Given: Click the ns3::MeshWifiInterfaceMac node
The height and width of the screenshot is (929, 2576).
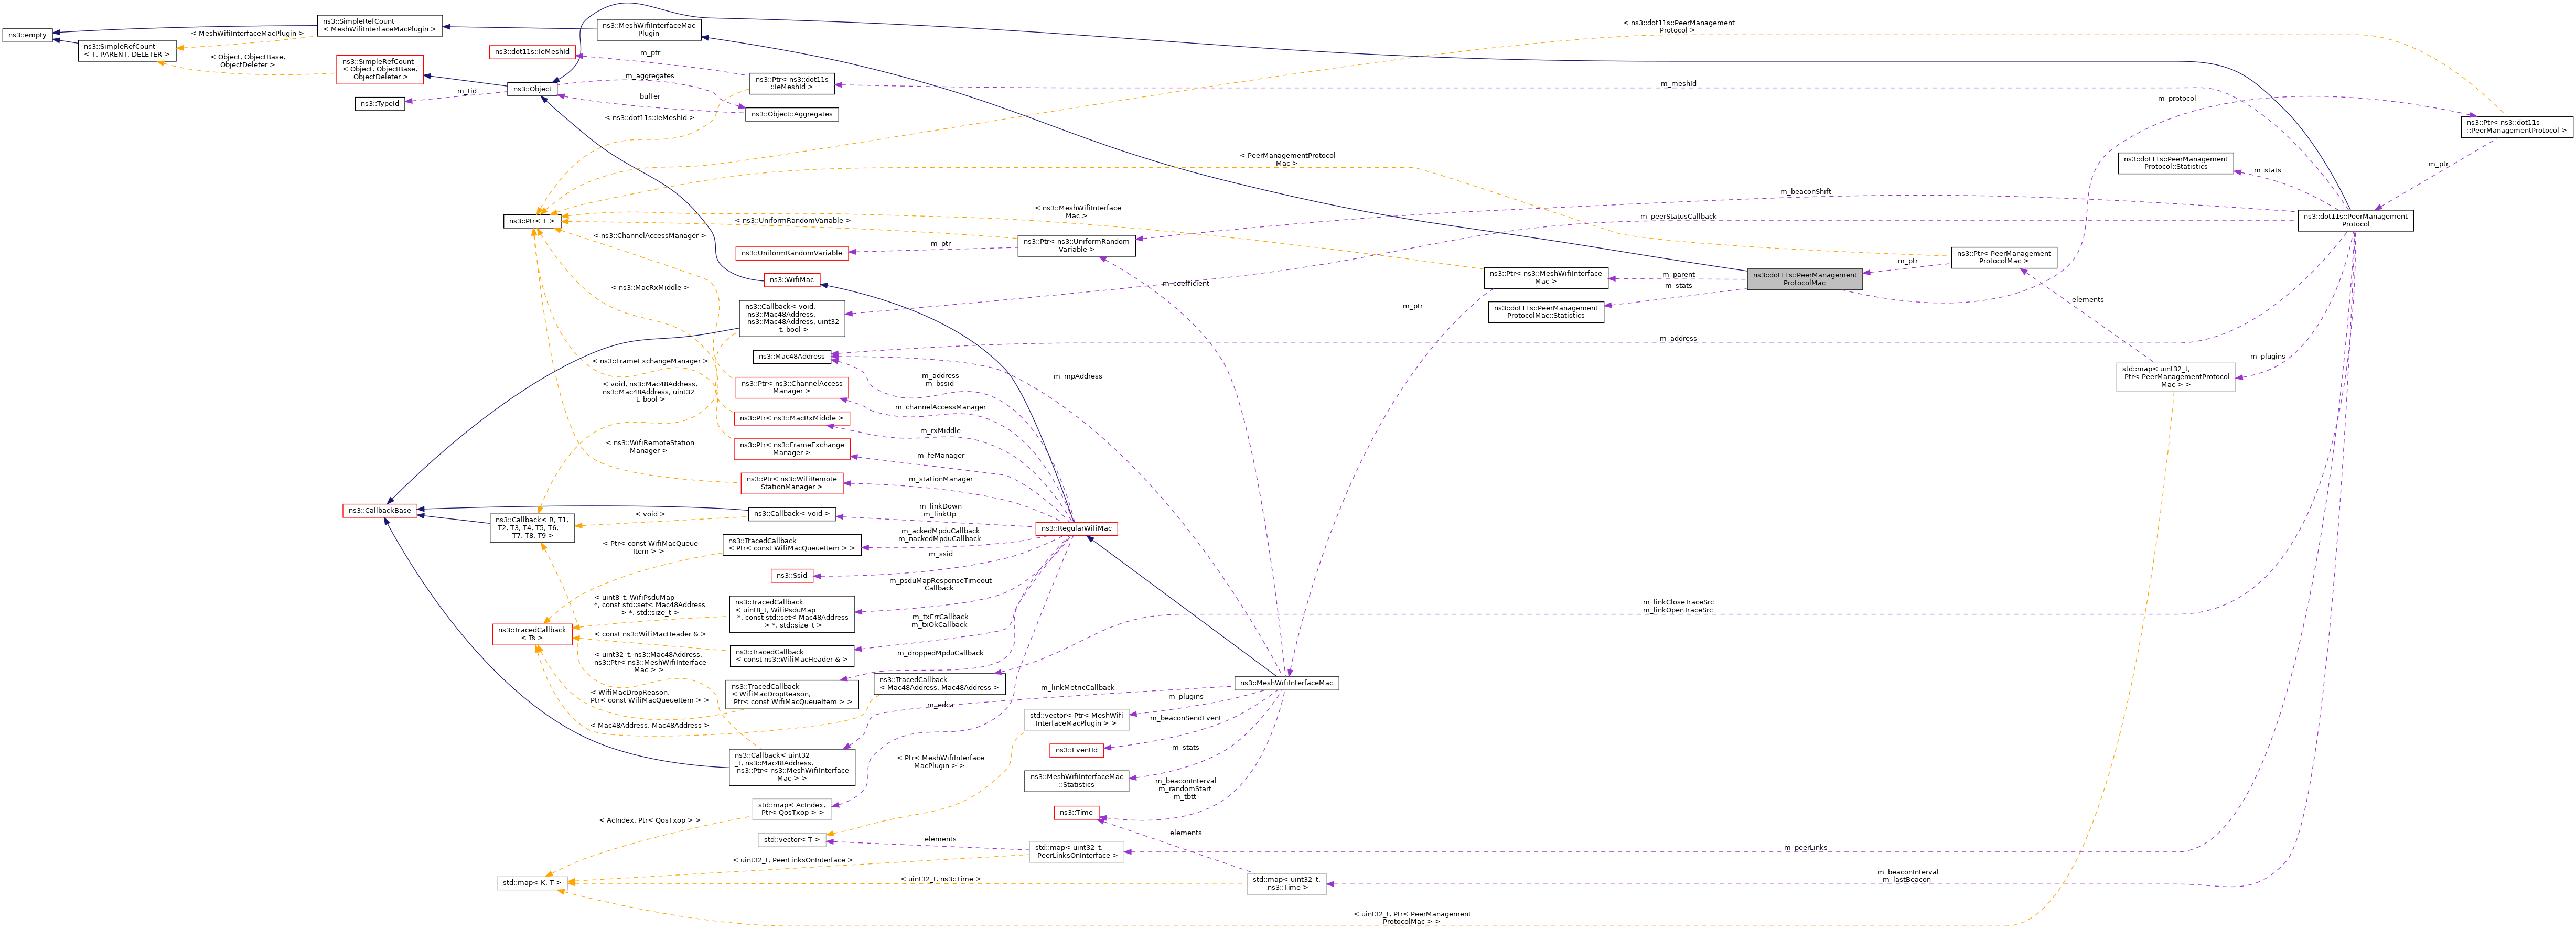Looking at the screenshot, I should pyautogui.click(x=1287, y=683).
